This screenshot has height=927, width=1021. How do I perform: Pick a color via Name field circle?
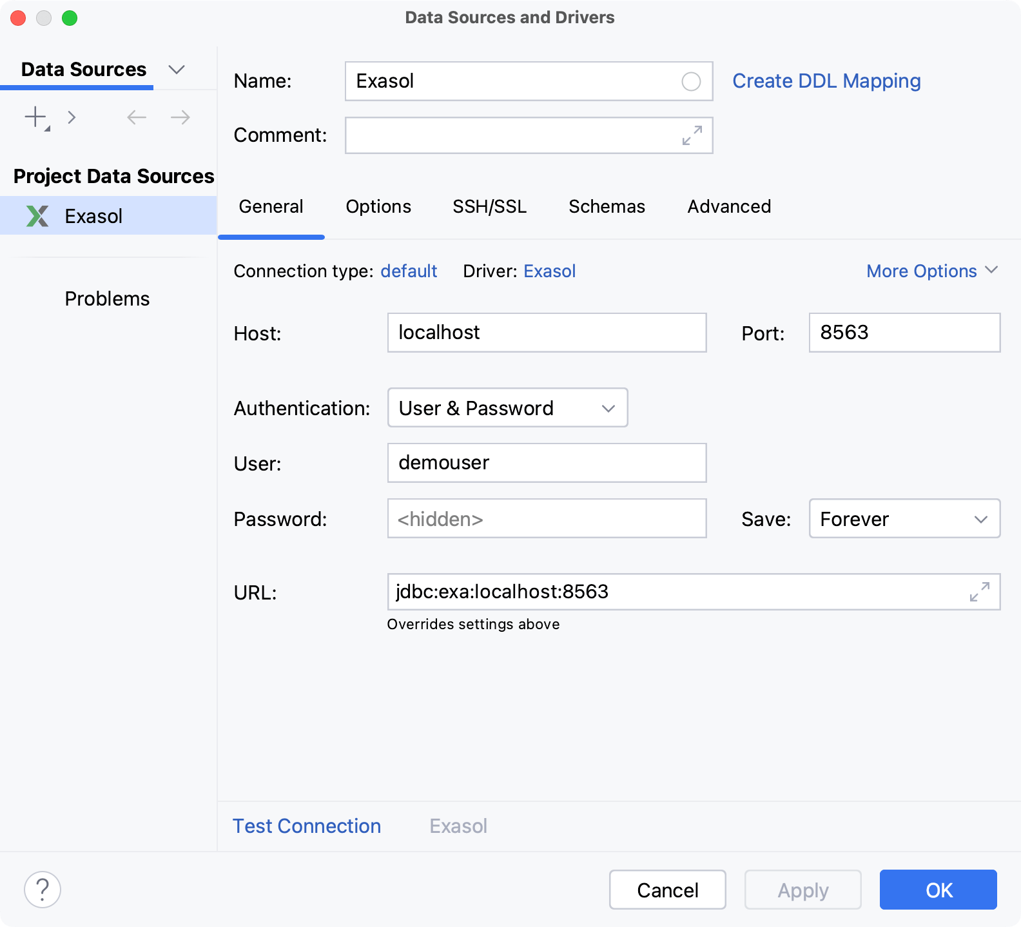[x=691, y=81]
